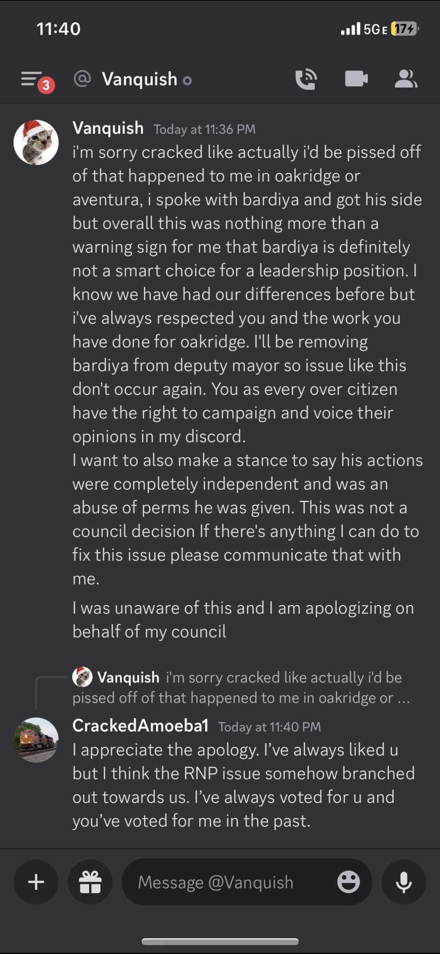Tap the small avatar in reply preview
440x954 pixels.
click(82, 677)
